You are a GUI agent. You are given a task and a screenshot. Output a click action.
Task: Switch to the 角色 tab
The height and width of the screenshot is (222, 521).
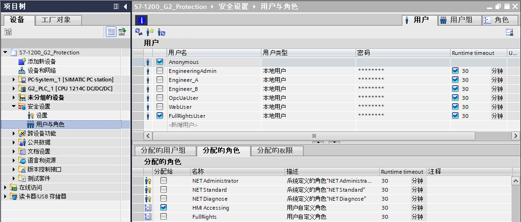click(x=500, y=20)
